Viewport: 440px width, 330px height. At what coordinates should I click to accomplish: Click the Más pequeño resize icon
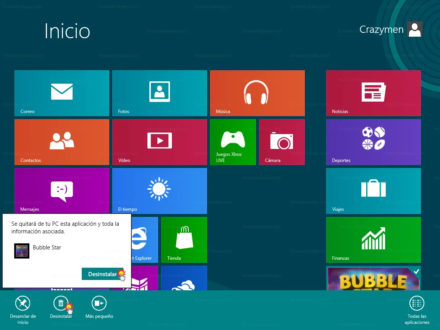pyautogui.click(x=99, y=303)
